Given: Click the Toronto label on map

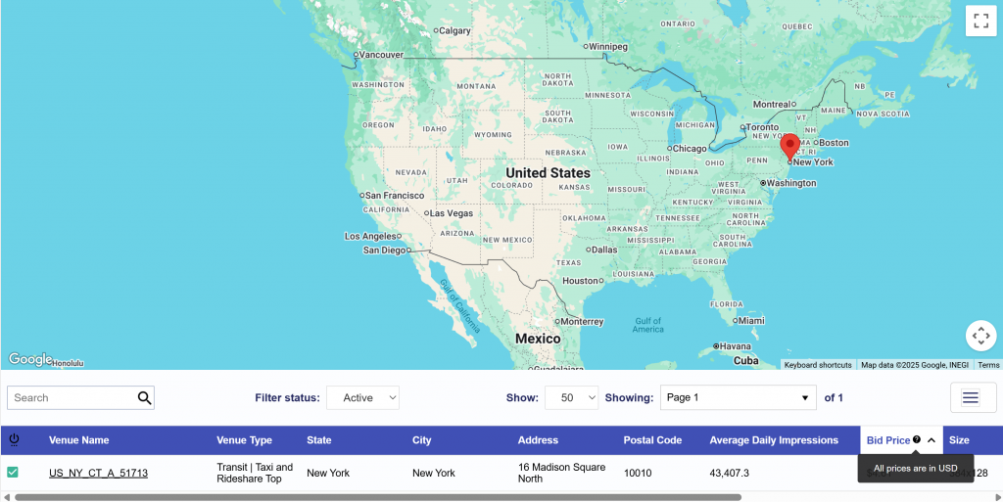Looking at the screenshot, I should click(762, 127).
